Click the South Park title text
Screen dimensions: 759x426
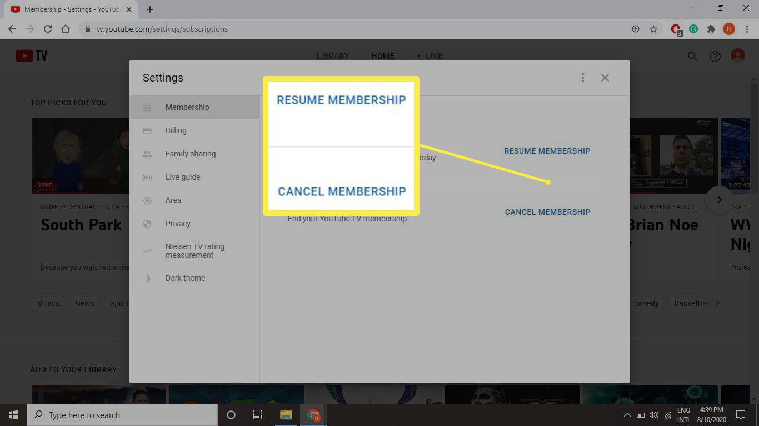click(81, 225)
